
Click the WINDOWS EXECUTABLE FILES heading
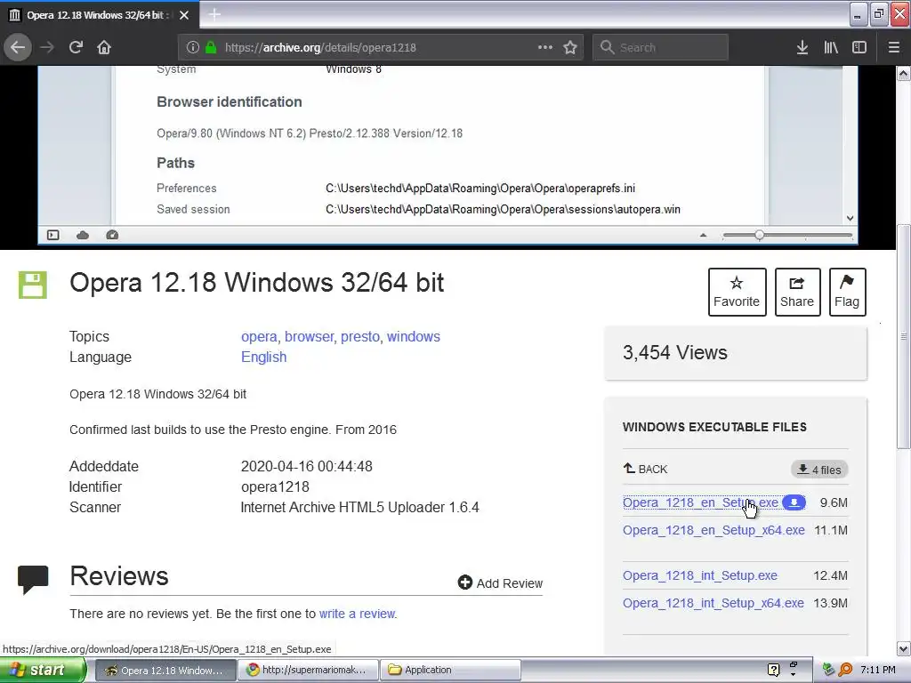tap(714, 428)
